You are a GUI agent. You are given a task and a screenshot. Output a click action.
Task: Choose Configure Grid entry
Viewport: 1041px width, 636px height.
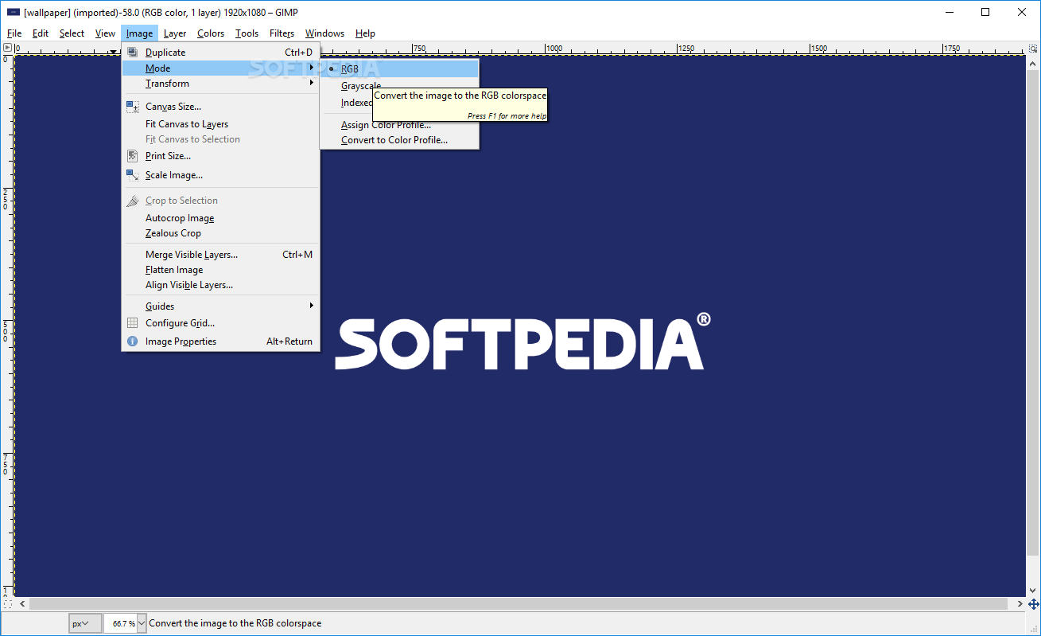pos(220,323)
